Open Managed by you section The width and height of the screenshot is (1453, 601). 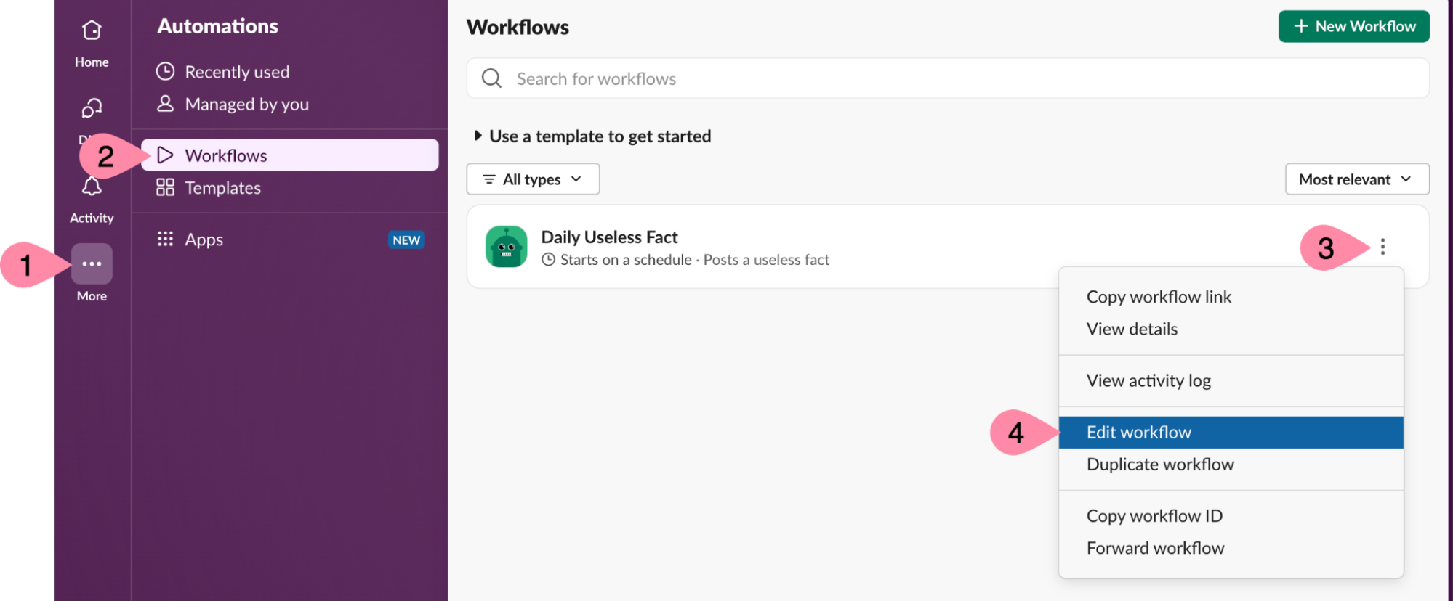click(246, 105)
